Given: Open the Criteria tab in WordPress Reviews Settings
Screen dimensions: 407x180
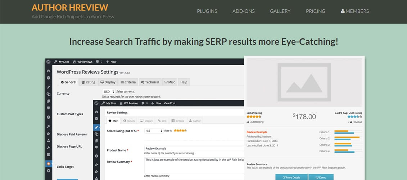Looking at the screenshot, I should point(128,82).
